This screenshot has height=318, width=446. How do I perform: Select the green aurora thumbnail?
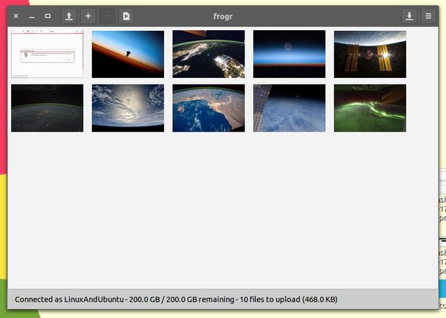click(x=370, y=108)
